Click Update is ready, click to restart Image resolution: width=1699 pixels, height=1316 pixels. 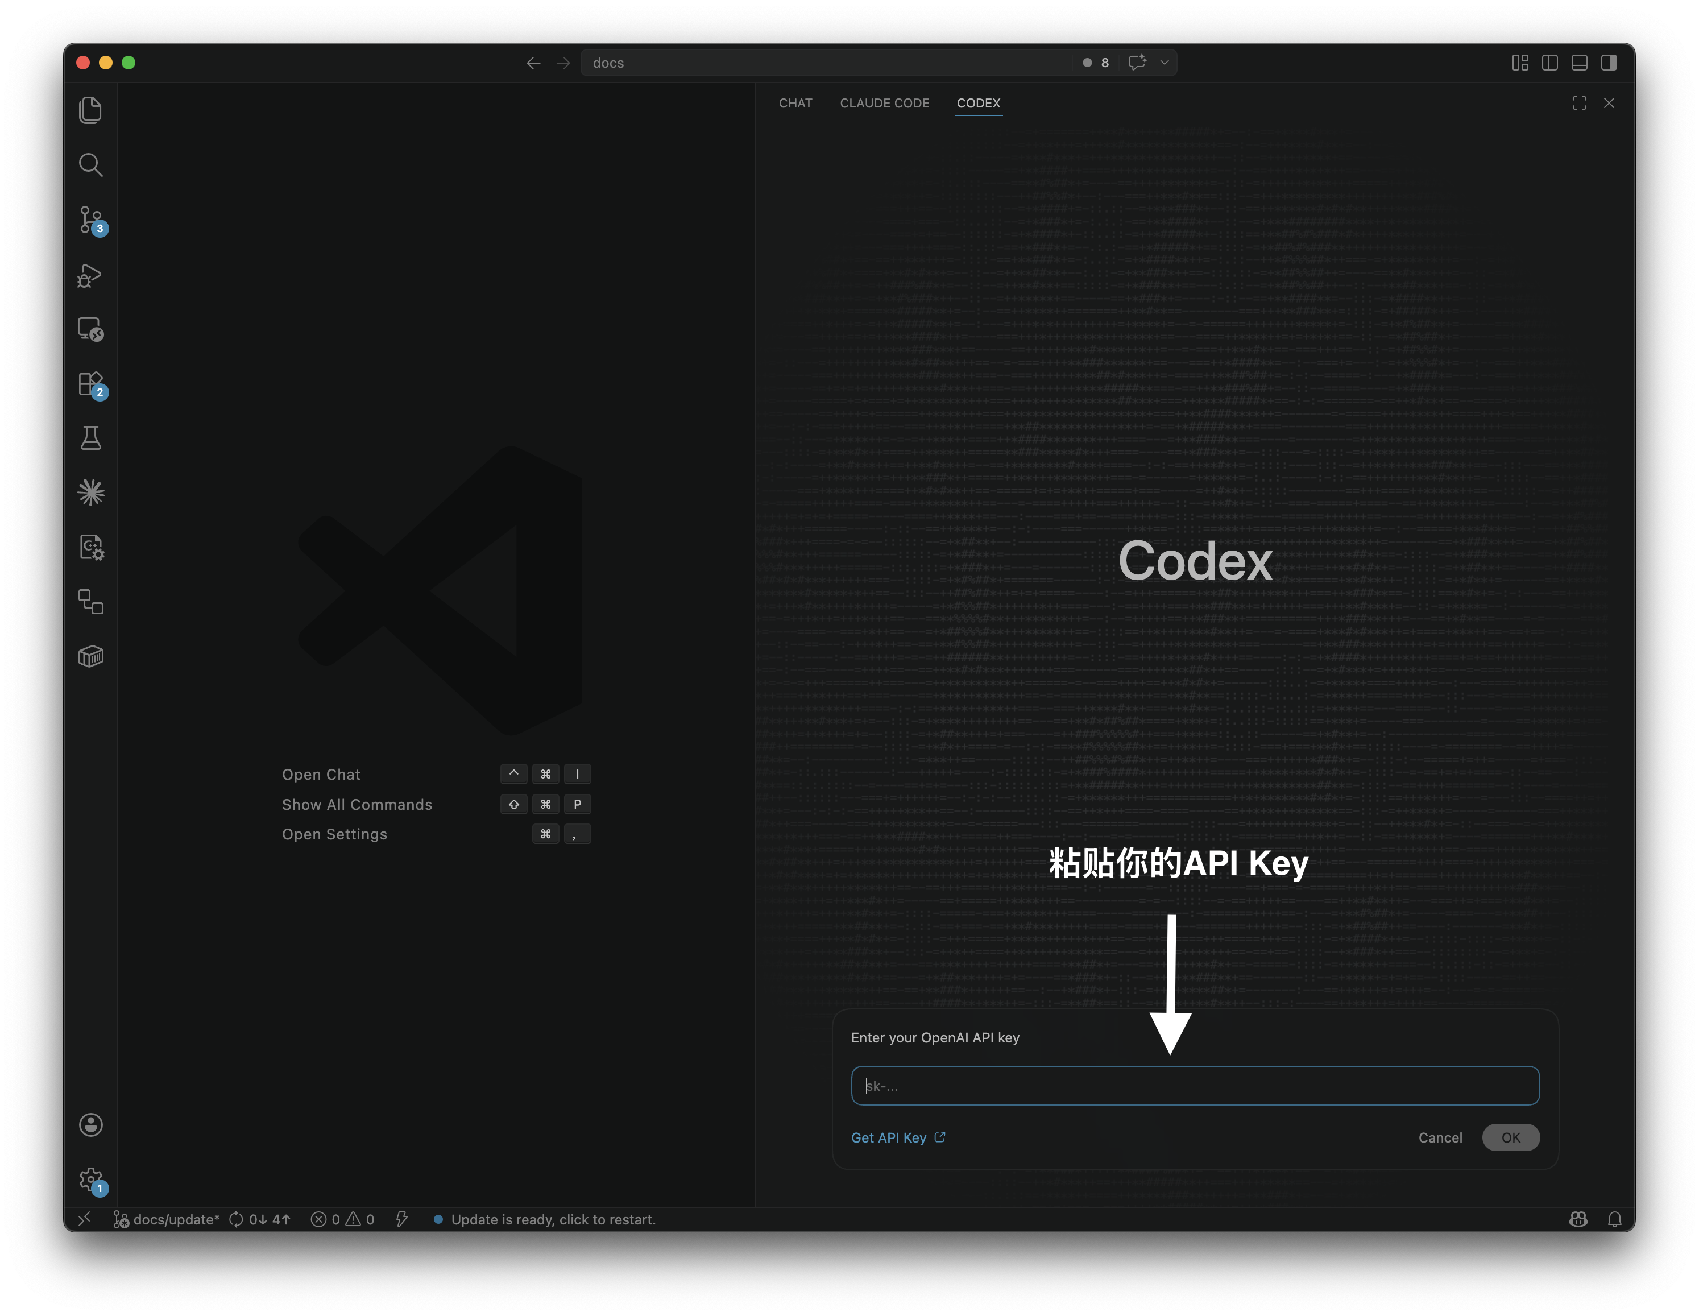[545, 1219]
